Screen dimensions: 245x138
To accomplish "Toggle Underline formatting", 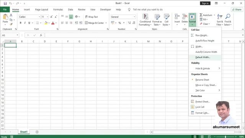I will pos(29,23).
